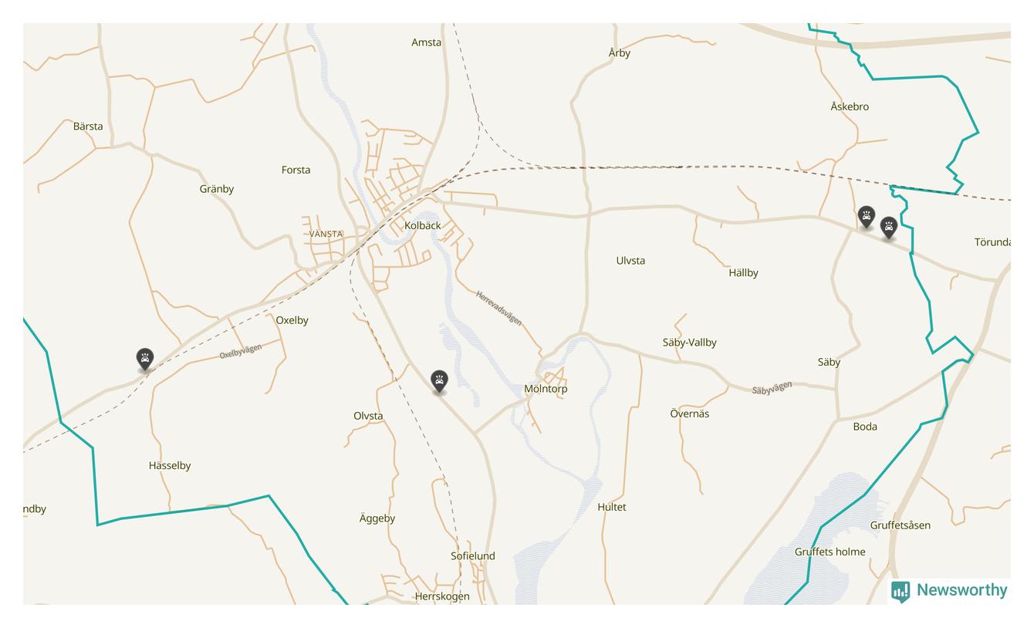Viewport: 1034px width, 628px height.
Task: Select the car marker north of Olvsta
Action: [439, 380]
